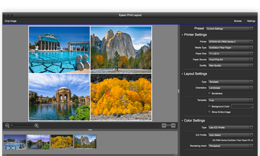Select the pool and temple thumbnail
The image size is (260, 156).
[x=15, y=142]
